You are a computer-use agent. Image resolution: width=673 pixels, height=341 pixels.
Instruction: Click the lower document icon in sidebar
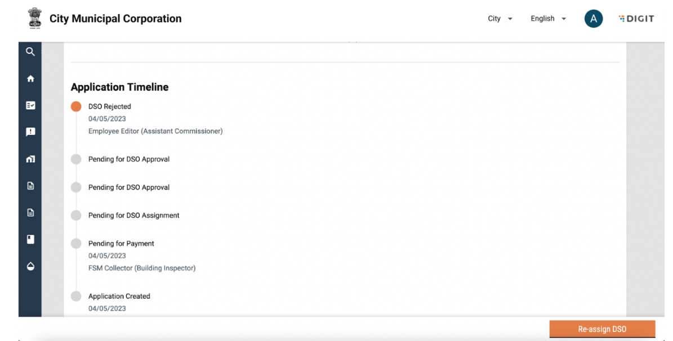click(x=30, y=213)
